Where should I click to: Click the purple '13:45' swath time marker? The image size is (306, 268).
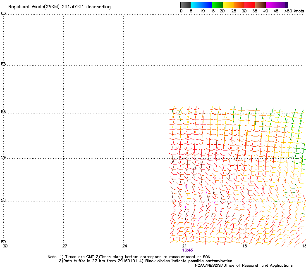point(187,250)
